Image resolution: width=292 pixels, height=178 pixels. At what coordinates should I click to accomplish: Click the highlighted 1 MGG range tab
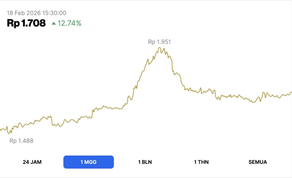pyautogui.click(x=88, y=162)
